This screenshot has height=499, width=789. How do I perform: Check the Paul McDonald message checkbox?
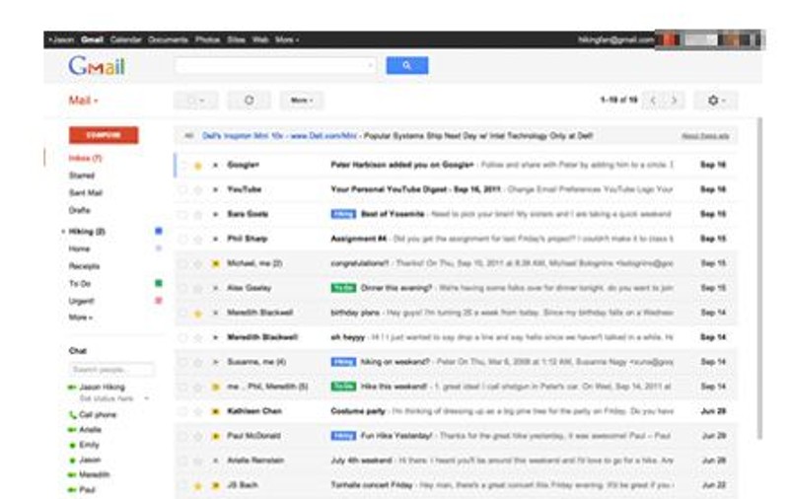182,436
